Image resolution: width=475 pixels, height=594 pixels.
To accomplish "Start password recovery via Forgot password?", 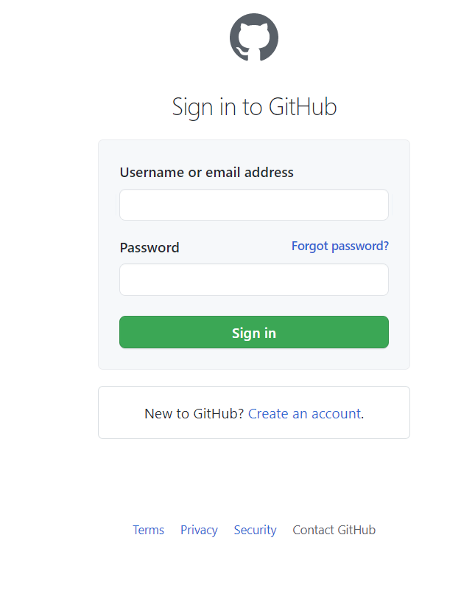I will point(340,246).
